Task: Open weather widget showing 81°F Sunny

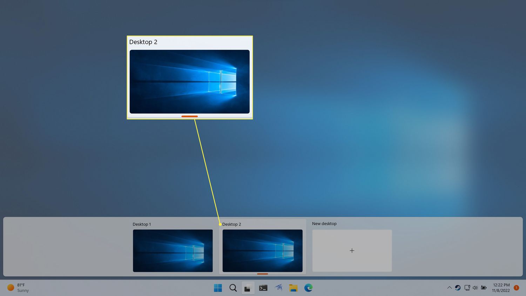Action: click(x=18, y=288)
